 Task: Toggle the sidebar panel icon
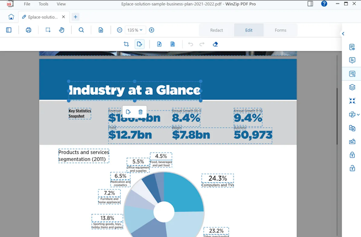tap(9, 30)
